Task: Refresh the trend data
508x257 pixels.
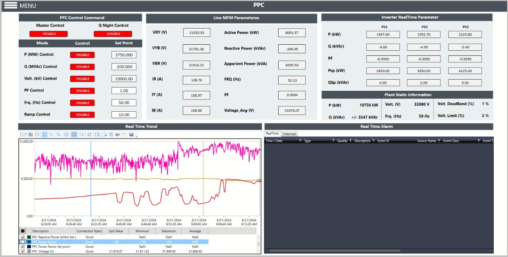Action: (90, 134)
